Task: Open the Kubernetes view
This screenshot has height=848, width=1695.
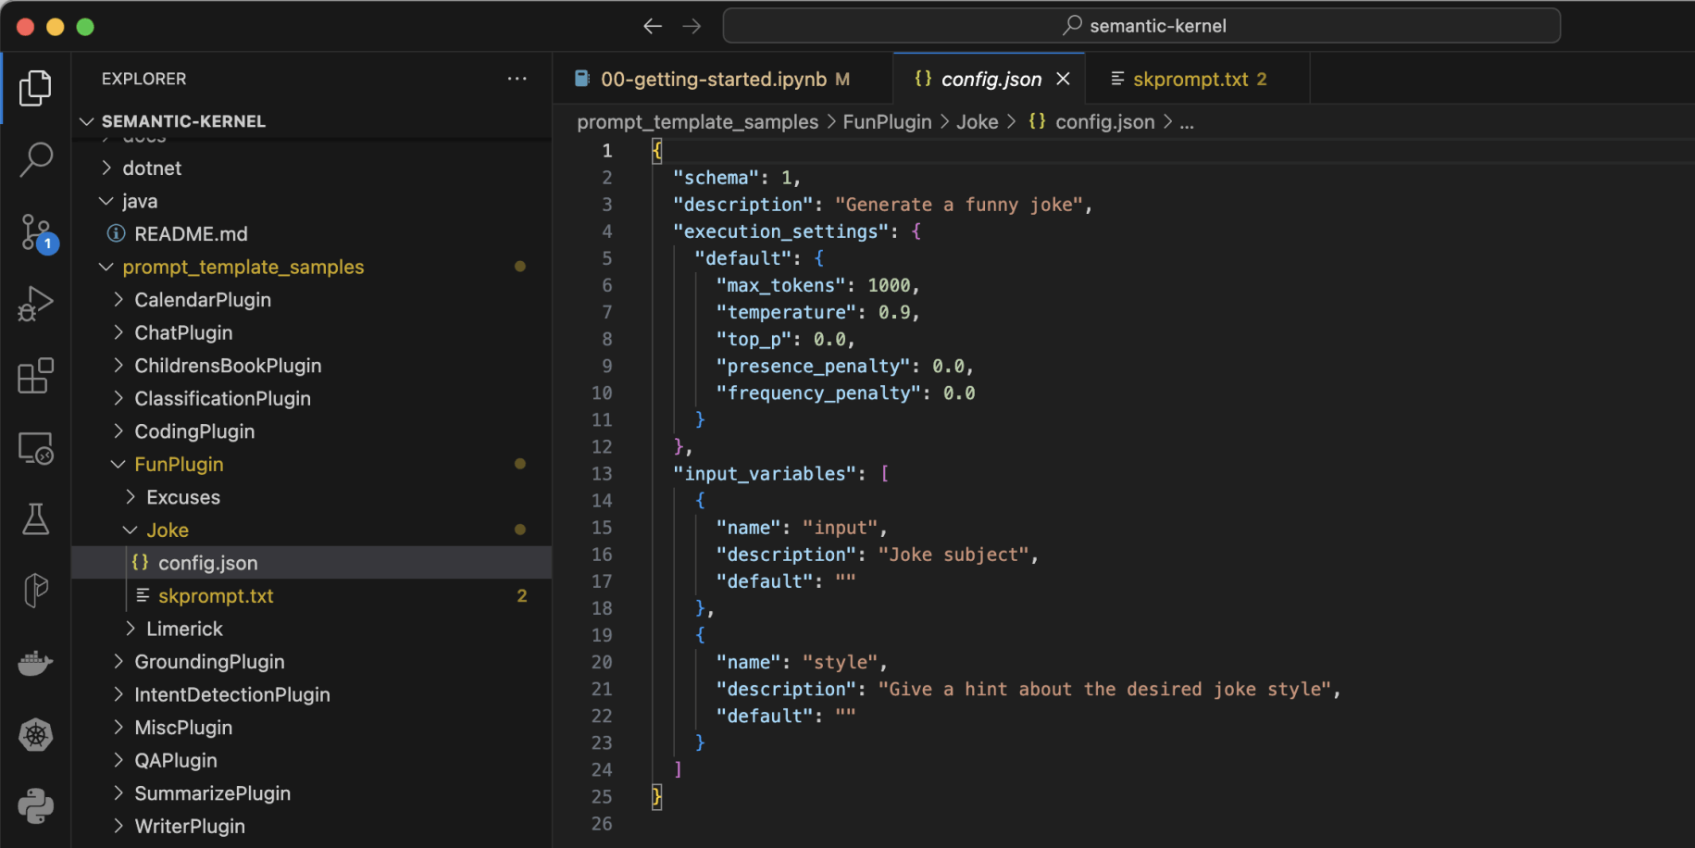Action: coord(35,735)
